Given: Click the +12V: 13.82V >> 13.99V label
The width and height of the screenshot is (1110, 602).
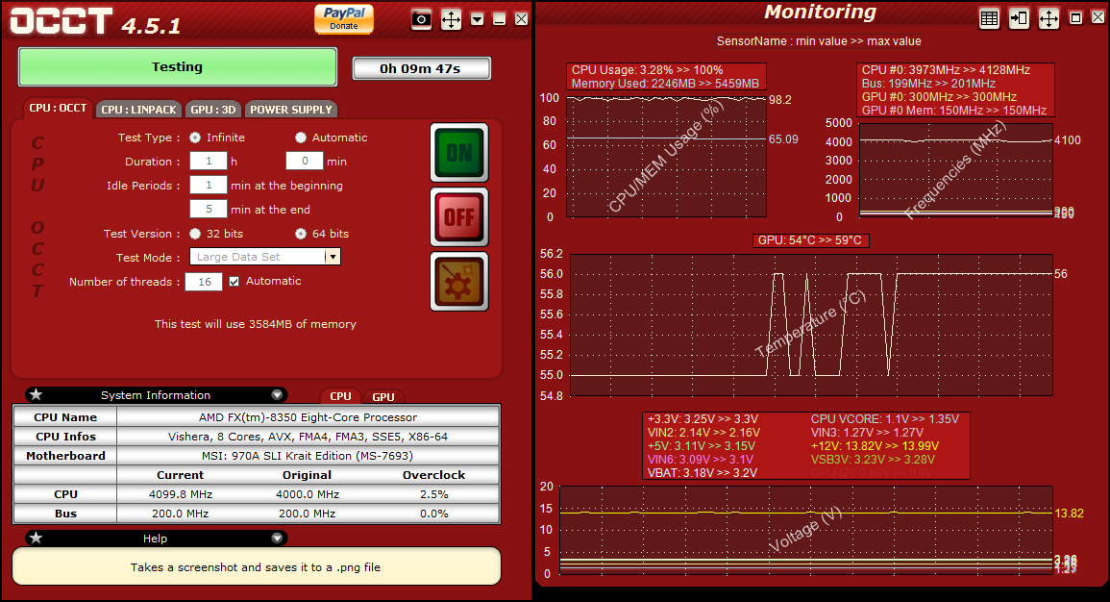Looking at the screenshot, I should pyautogui.click(x=875, y=445).
